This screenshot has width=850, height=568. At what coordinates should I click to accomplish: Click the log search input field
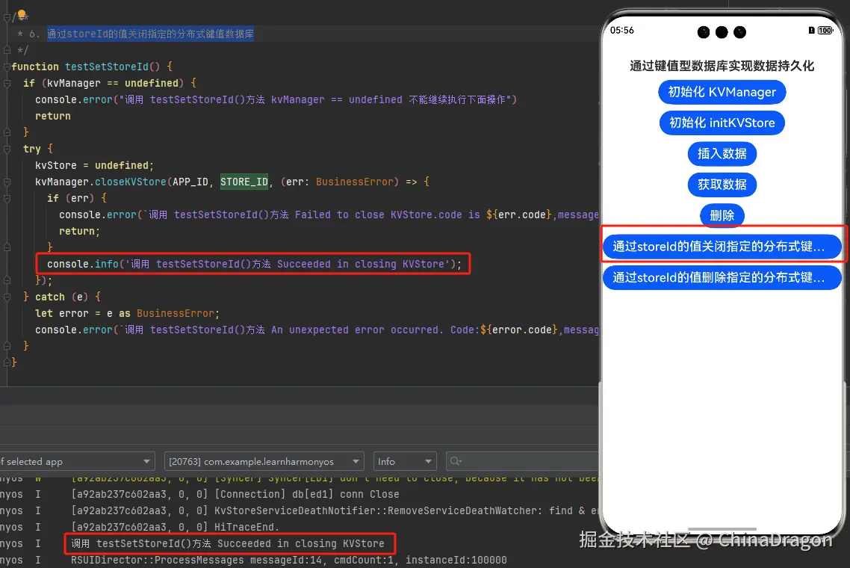point(523,462)
